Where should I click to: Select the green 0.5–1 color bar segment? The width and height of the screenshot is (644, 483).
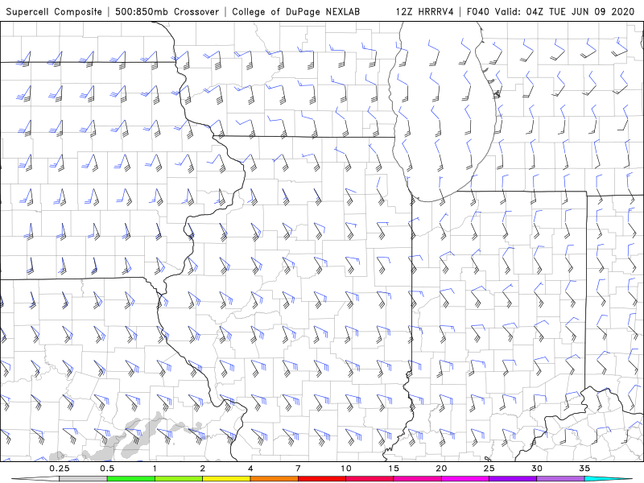(x=131, y=479)
